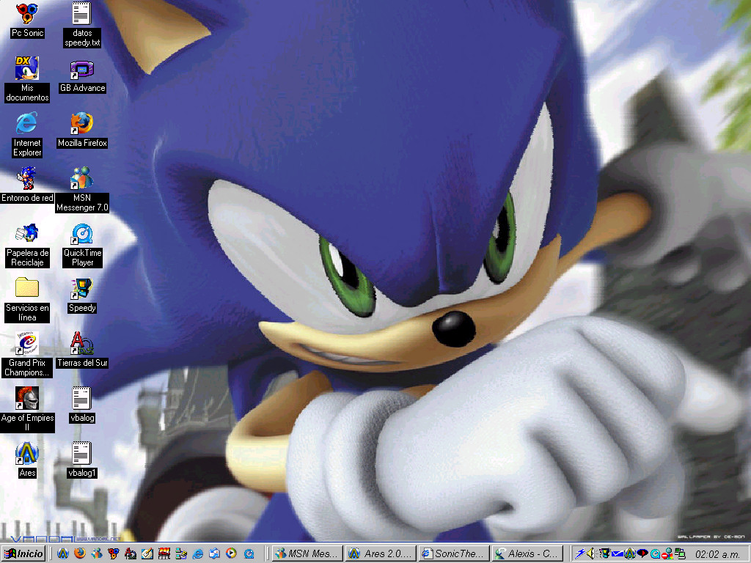
Task: Click the network computers quick launch icon
Action: pos(181,554)
